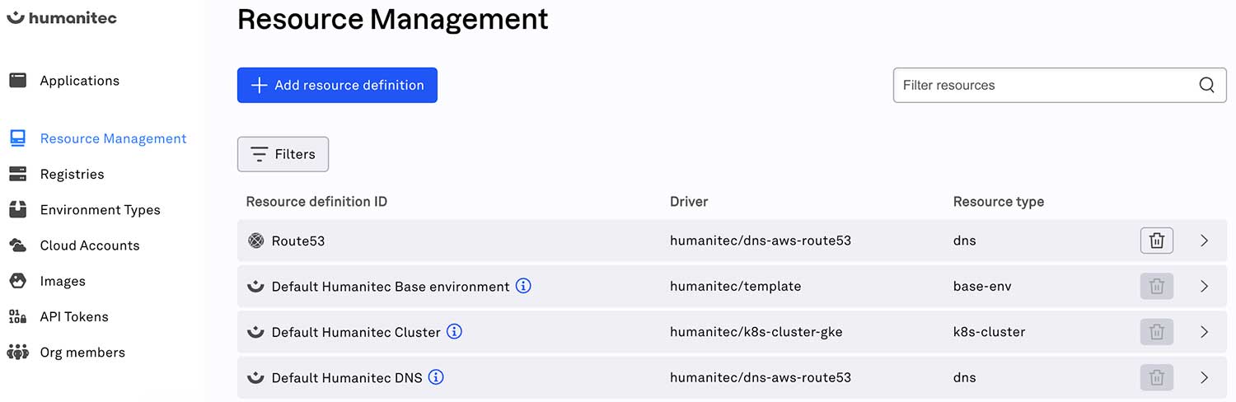Click the Resource definition ID column header

[x=316, y=201]
